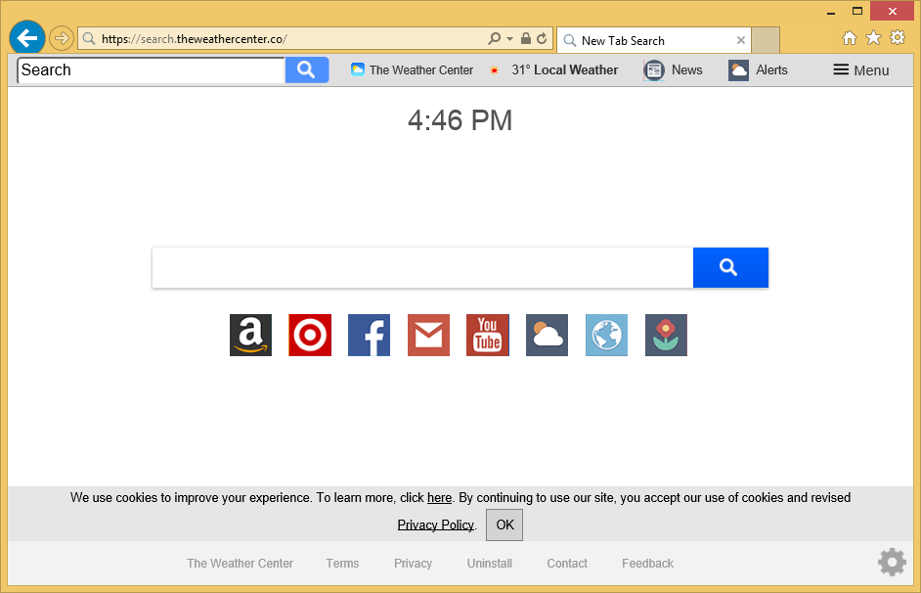
Task: Open 31° Local Weather
Action: 564,69
